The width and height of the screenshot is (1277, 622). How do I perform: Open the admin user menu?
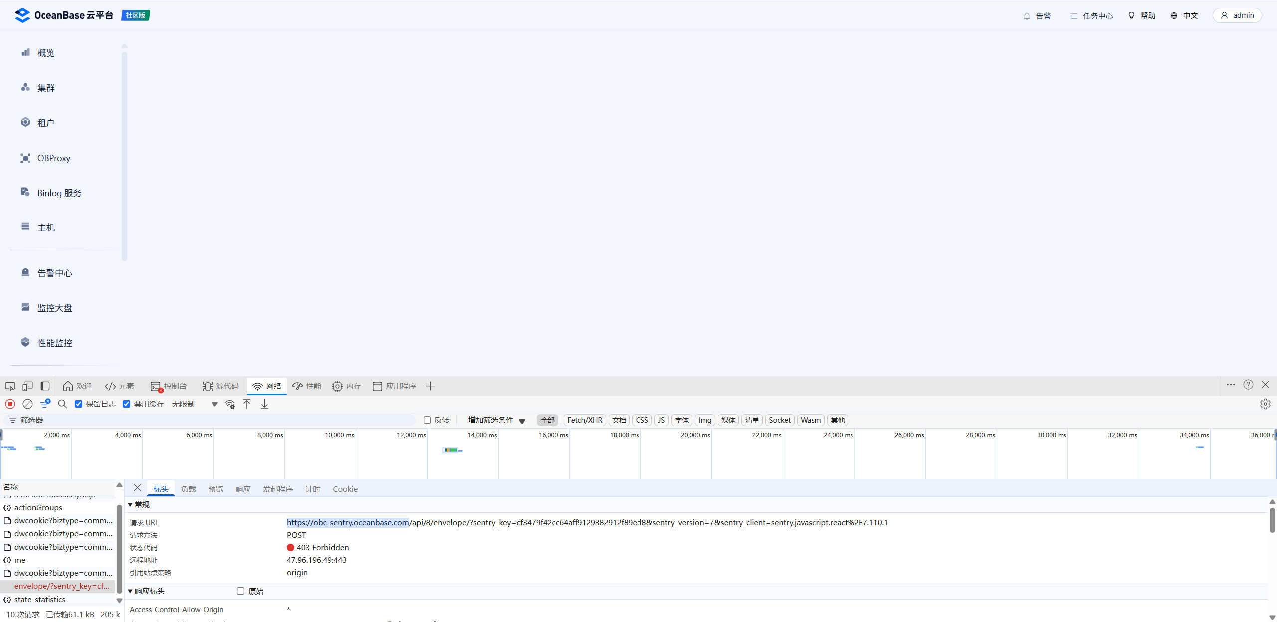pos(1237,15)
